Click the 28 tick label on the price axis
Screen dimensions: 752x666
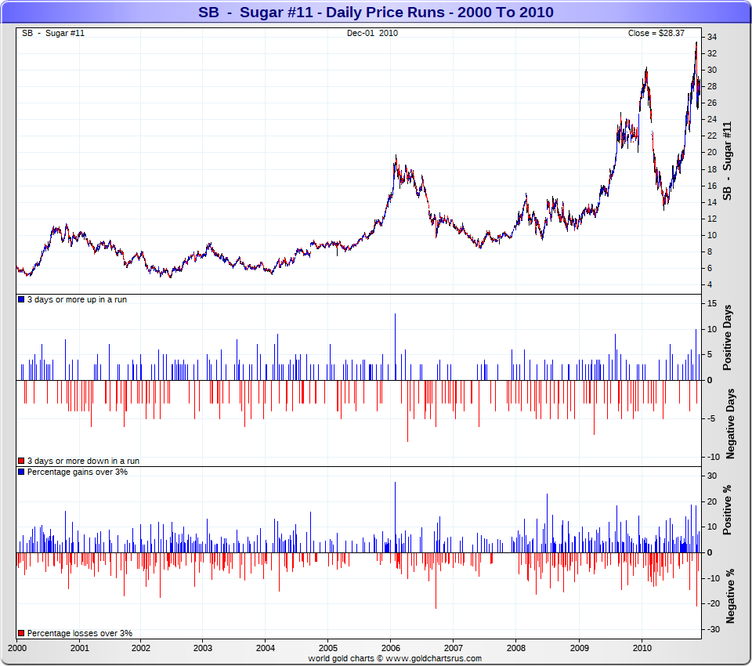pyautogui.click(x=712, y=86)
